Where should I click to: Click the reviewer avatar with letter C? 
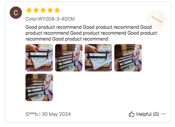point(16,13)
